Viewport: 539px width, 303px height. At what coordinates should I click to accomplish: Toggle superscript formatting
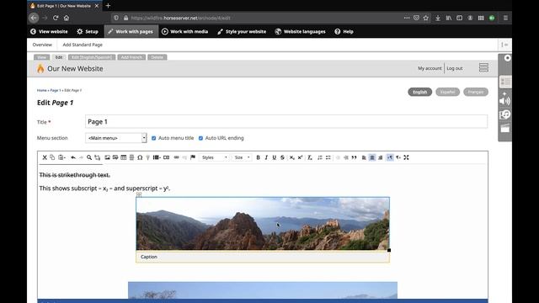tap(300, 157)
